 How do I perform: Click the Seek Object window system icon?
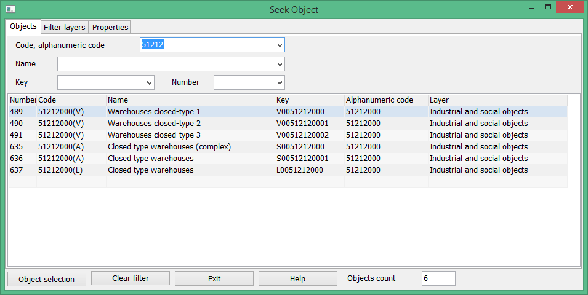tap(10, 9)
